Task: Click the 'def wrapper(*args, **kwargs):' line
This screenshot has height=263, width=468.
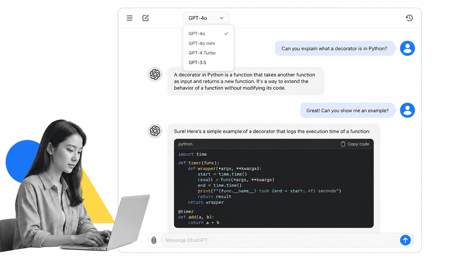Action: 224,169
